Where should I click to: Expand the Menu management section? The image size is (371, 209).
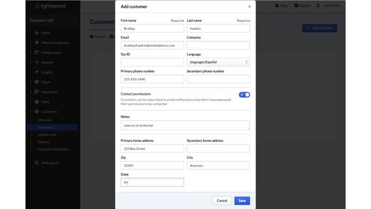31,42
